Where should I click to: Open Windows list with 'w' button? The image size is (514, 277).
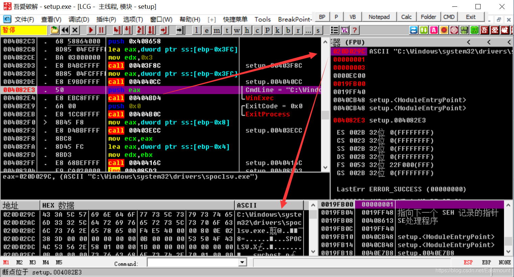pos(237,30)
